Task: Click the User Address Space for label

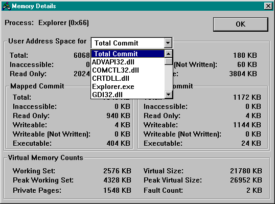Action: [x=48, y=41]
